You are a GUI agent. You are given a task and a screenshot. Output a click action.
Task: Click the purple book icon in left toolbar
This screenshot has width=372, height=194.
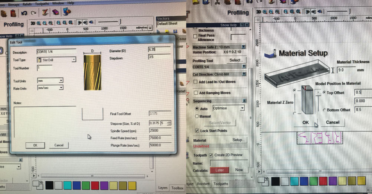(x=55, y=12)
